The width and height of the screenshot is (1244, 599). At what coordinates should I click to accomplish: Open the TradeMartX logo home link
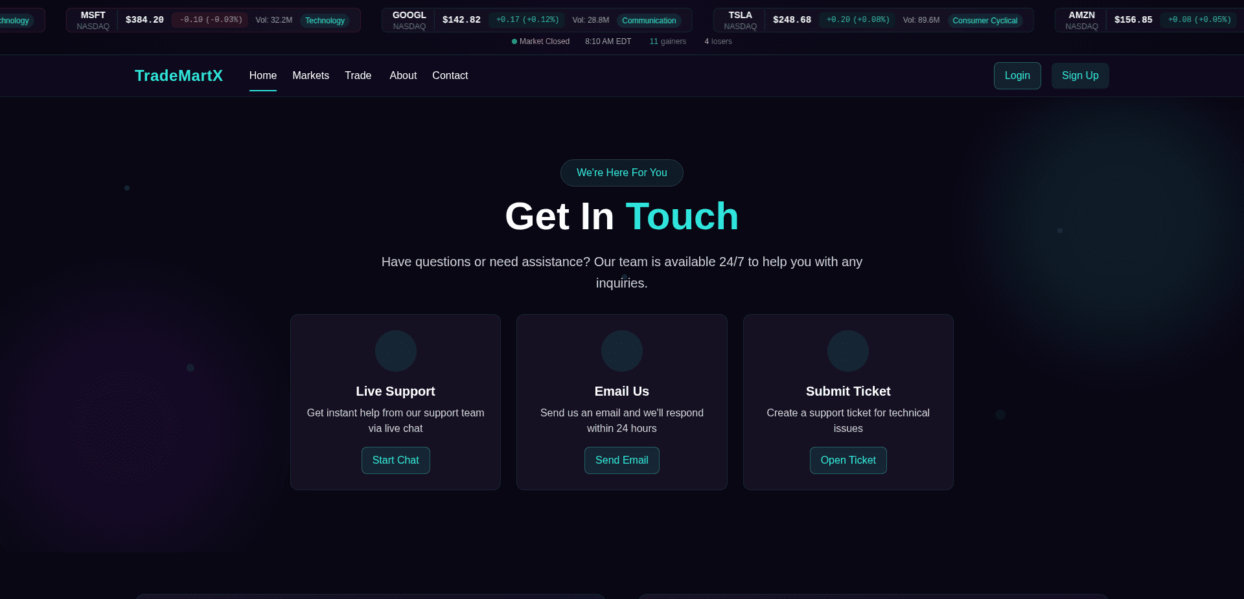tap(179, 76)
